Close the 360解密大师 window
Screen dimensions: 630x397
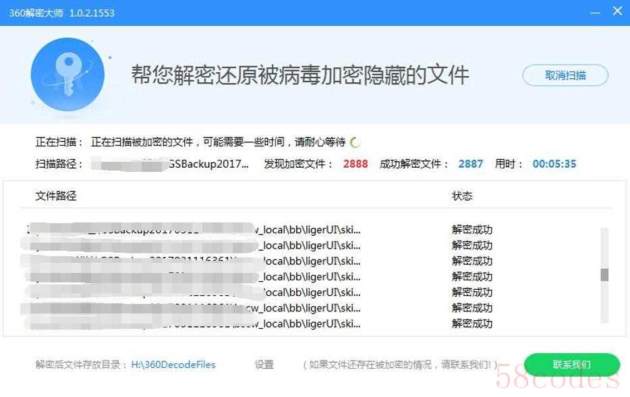click(x=618, y=11)
